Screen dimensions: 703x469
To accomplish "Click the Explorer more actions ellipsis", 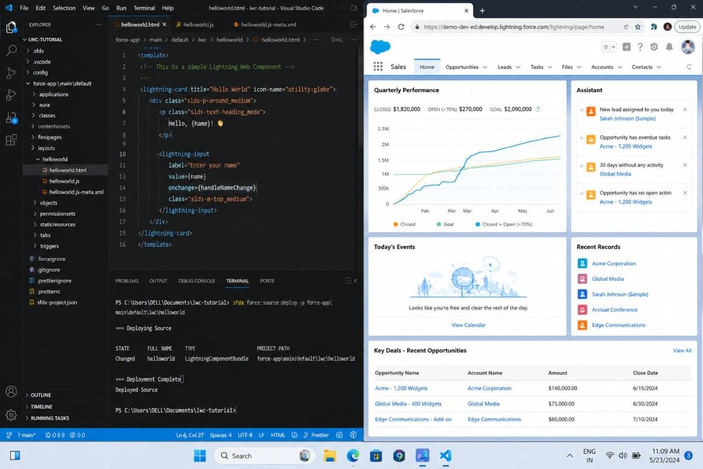I will [100, 25].
